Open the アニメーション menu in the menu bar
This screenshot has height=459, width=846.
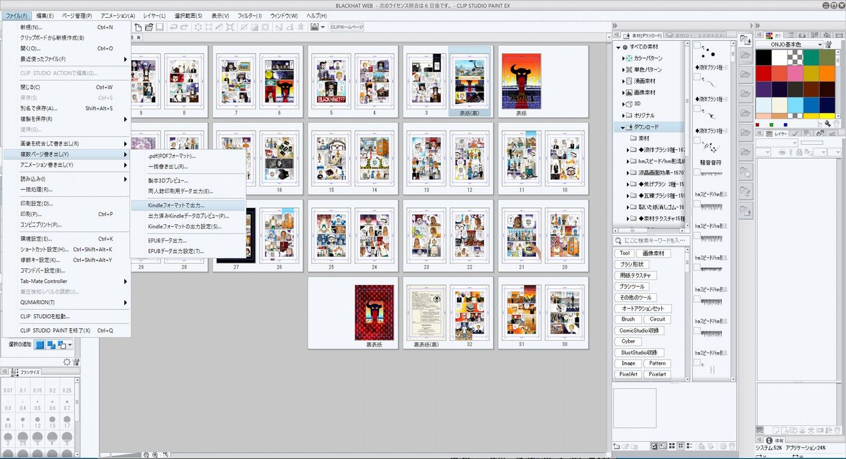pos(118,15)
